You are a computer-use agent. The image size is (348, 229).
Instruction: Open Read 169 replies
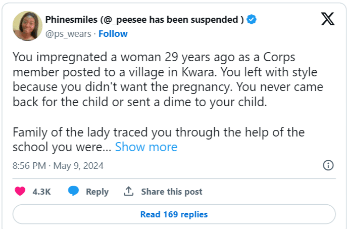click(174, 214)
